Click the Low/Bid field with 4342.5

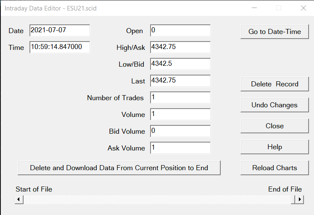click(180, 64)
